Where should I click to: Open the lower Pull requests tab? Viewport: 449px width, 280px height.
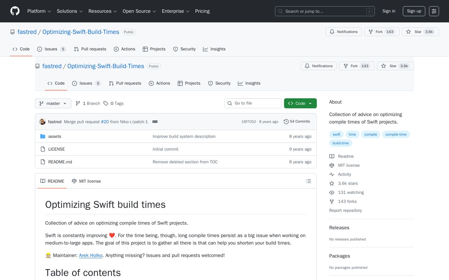click(x=125, y=83)
